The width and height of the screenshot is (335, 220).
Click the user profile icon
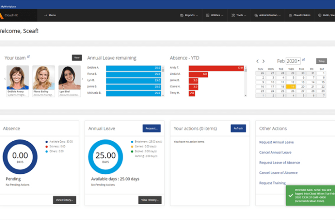pyautogui.click(x=320, y=15)
